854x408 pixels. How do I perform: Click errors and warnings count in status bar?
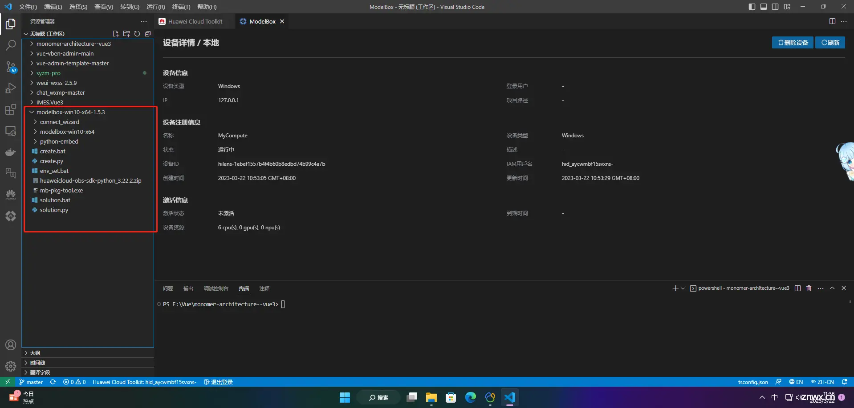tap(74, 382)
